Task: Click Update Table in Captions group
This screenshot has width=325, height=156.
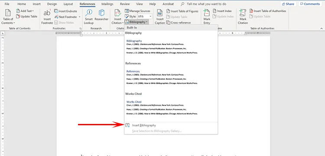Action: pyautogui.click(x=177, y=17)
